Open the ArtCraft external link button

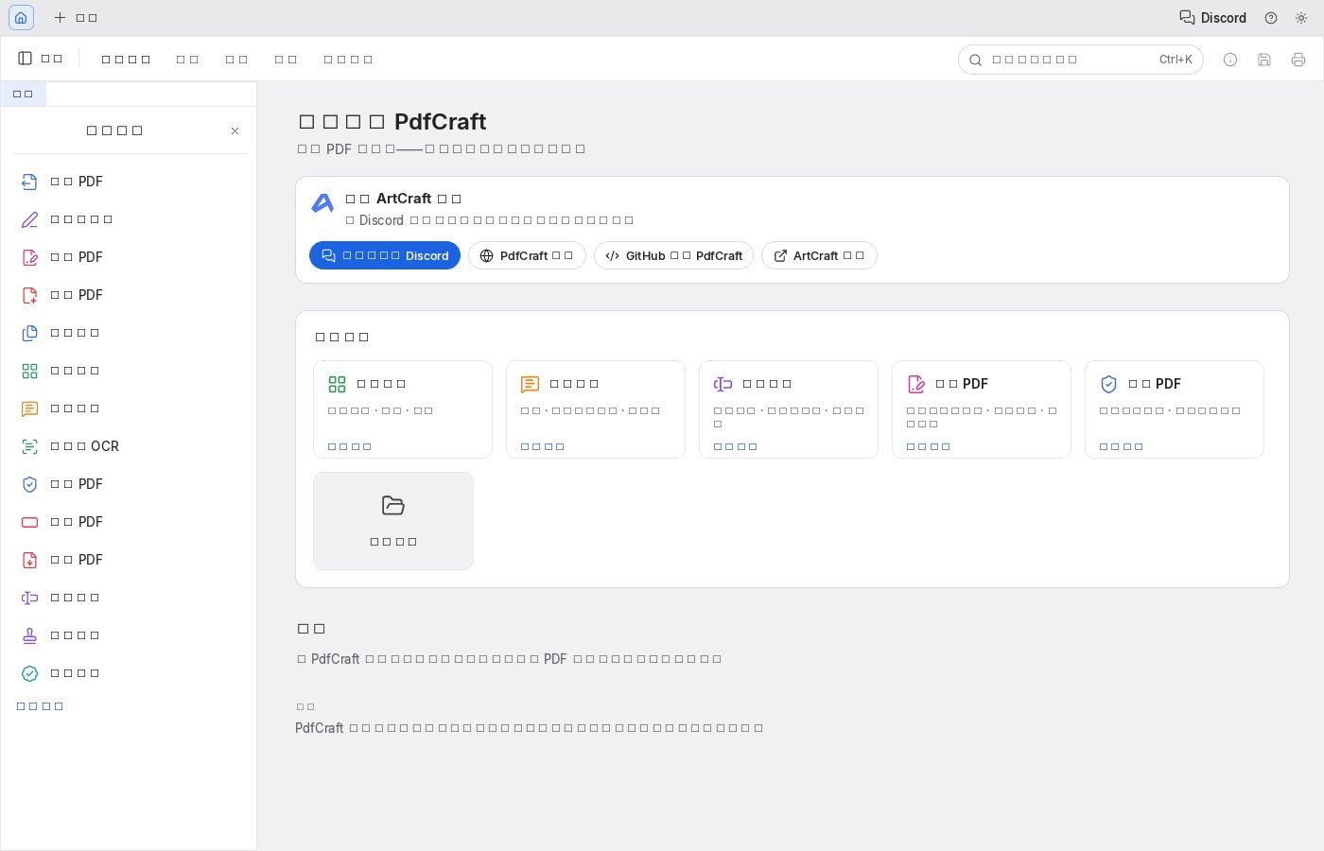tap(819, 255)
